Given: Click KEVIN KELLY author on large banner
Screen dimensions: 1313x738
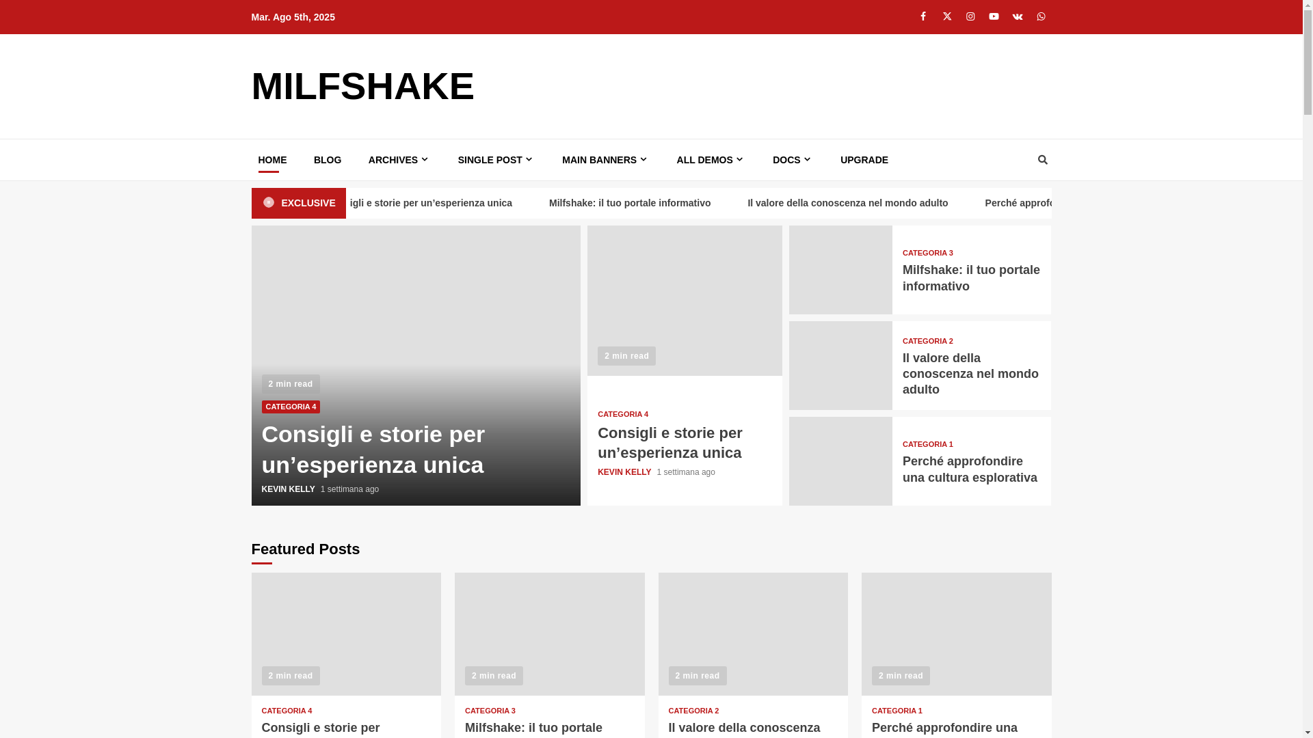Looking at the screenshot, I should pyautogui.click(x=289, y=489).
